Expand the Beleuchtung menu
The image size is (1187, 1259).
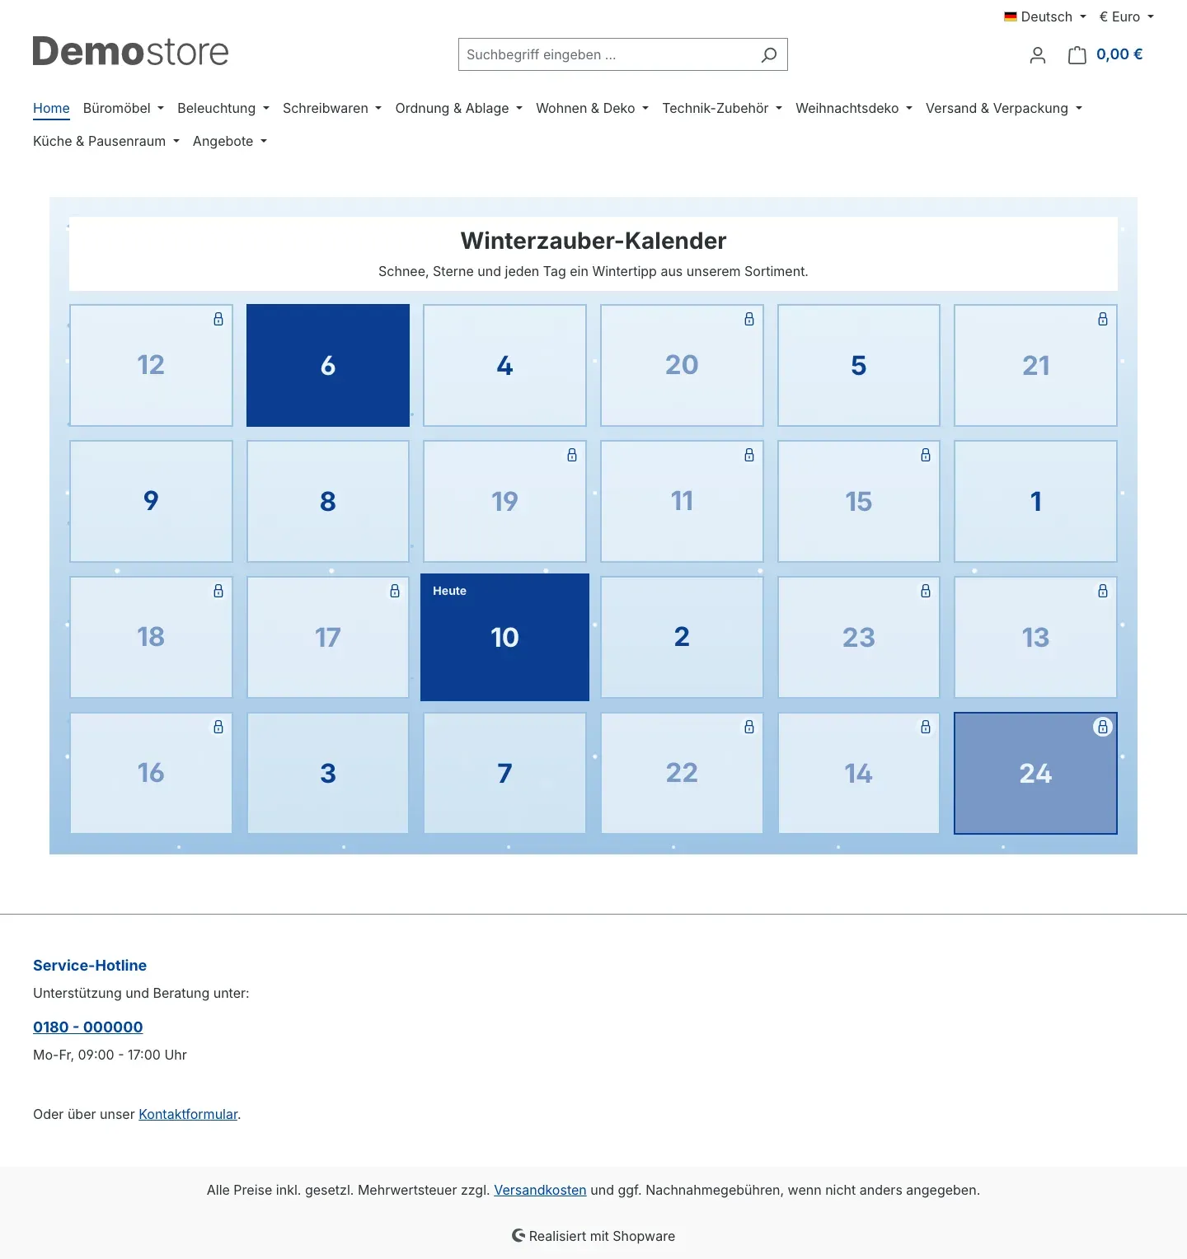click(223, 108)
